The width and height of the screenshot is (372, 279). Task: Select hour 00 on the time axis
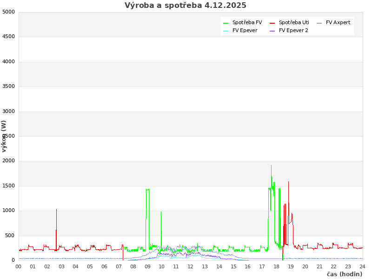click(x=19, y=266)
